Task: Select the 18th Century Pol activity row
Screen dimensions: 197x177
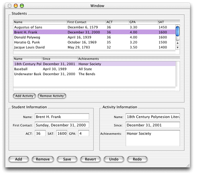Action: coord(94,64)
